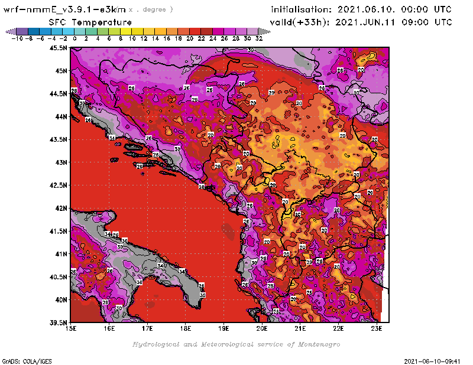Pick the red swatch between 20 and 22
This screenshot has height=365, width=473.
coord(195,31)
